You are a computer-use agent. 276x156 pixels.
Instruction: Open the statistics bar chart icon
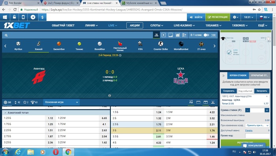click(x=177, y=35)
